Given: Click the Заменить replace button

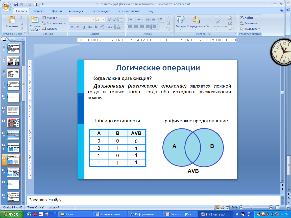Looking at the screenshot, I should tap(250, 23).
